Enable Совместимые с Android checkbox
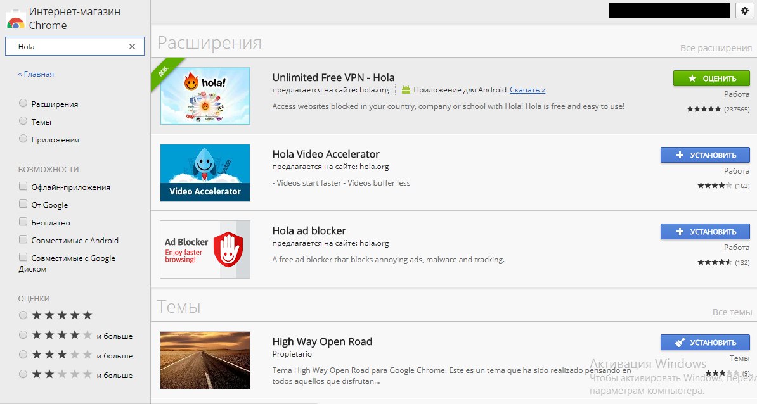The height and width of the screenshot is (404, 757). (23, 239)
